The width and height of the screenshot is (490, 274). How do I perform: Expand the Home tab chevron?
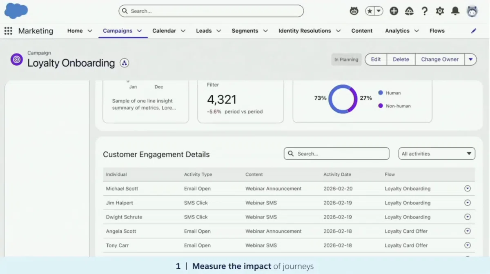90,31
